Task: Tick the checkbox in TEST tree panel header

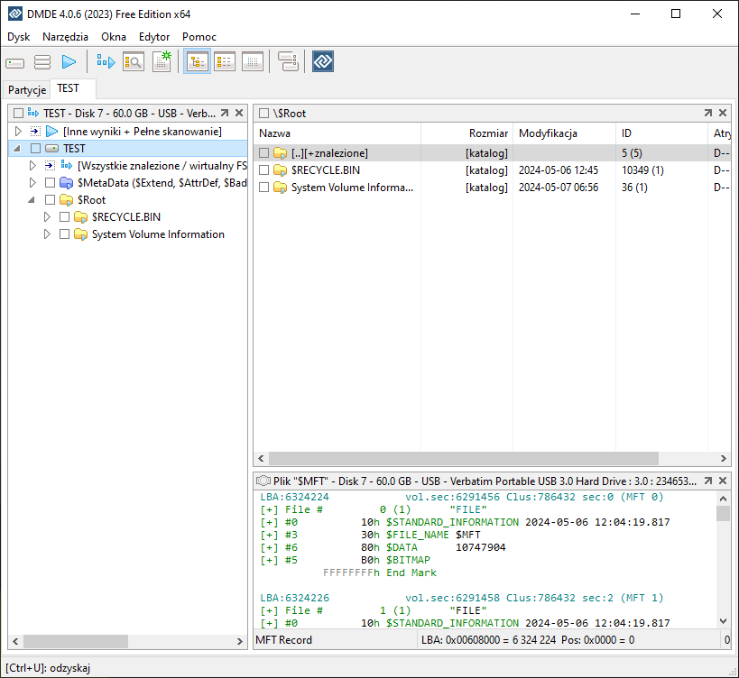Action: (x=18, y=114)
